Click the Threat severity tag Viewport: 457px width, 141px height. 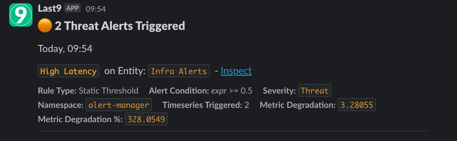point(314,91)
